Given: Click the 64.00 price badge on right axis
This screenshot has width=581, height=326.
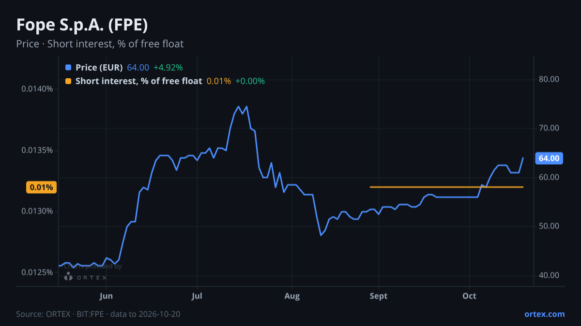Looking at the screenshot, I should [549, 158].
